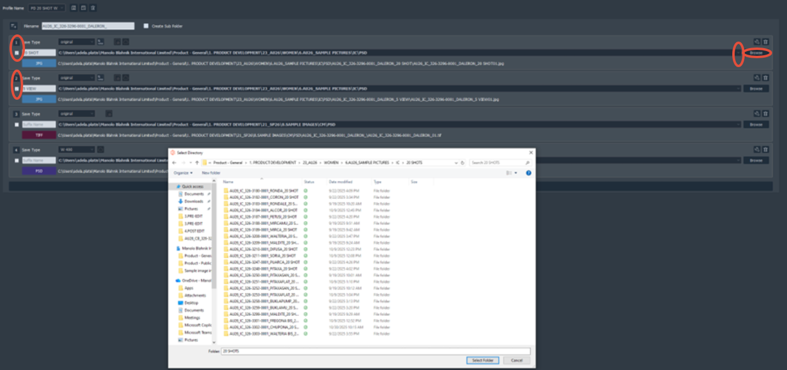
Task: Duplicate save row 3 with its copy icon
Action: coord(757,113)
